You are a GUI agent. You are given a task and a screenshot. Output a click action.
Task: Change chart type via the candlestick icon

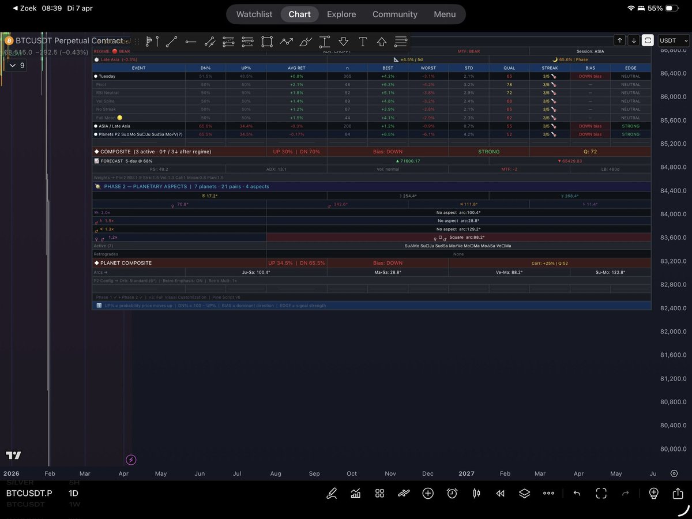[476, 494]
